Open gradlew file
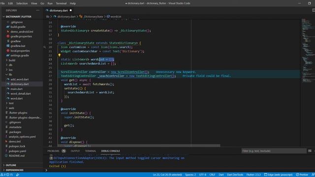 (x=15, y=41)
